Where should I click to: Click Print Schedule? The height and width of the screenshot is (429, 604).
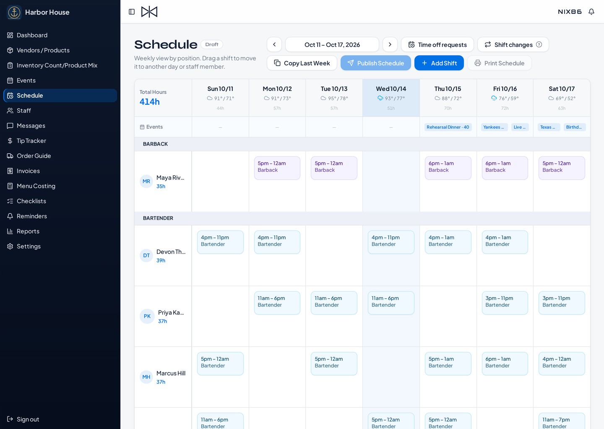point(500,63)
